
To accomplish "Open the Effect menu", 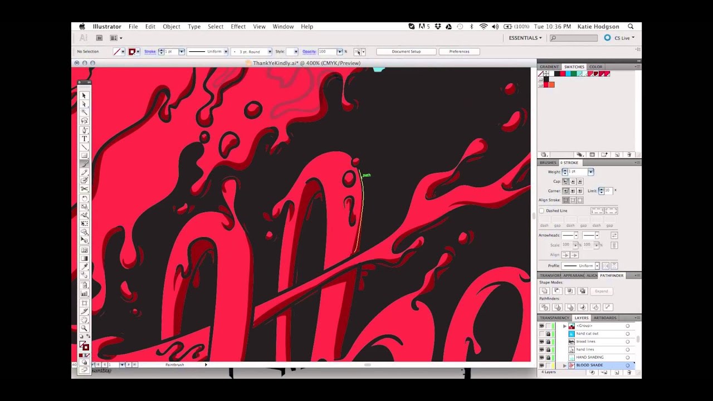I will tap(238, 26).
